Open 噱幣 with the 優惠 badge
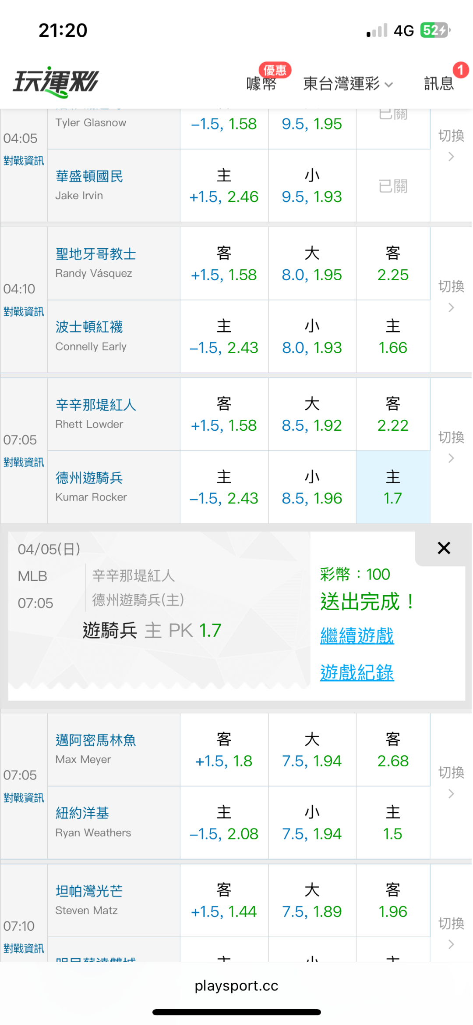Screen dimensions: 473x1025 pyautogui.click(x=261, y=83)
